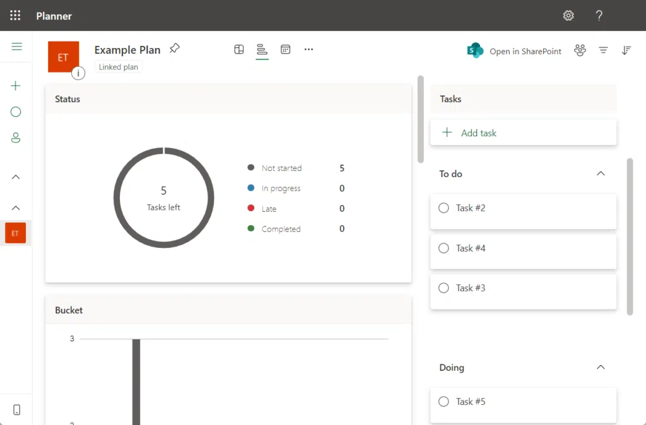This screenshot has height=425, width=646.
Task: Click the Completed green legend dot
Action: [250, 228]
